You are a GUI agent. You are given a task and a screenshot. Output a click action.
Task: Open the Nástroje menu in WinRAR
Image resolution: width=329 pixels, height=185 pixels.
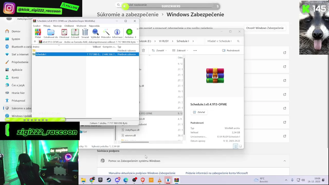click(x=57, y=26)
